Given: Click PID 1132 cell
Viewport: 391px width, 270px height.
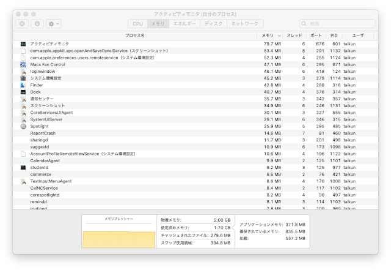Looking at the screenshot, I should click(335, 51).
